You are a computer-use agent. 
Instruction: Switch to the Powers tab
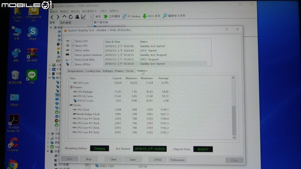119,71
